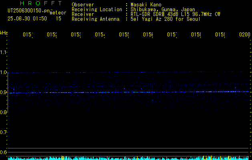Image resolution: width=252 pixels, height=160 pixels.
Task: Click the Observer field label
Action: click(x=83, y=5)
